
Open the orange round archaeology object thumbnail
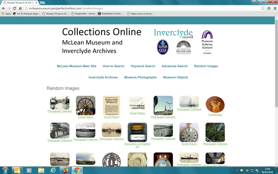215,104
